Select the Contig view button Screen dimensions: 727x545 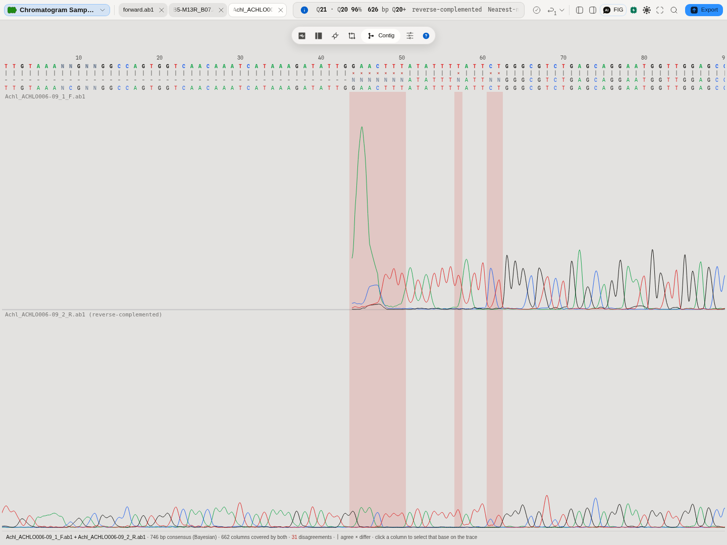(x=381, y=36)
